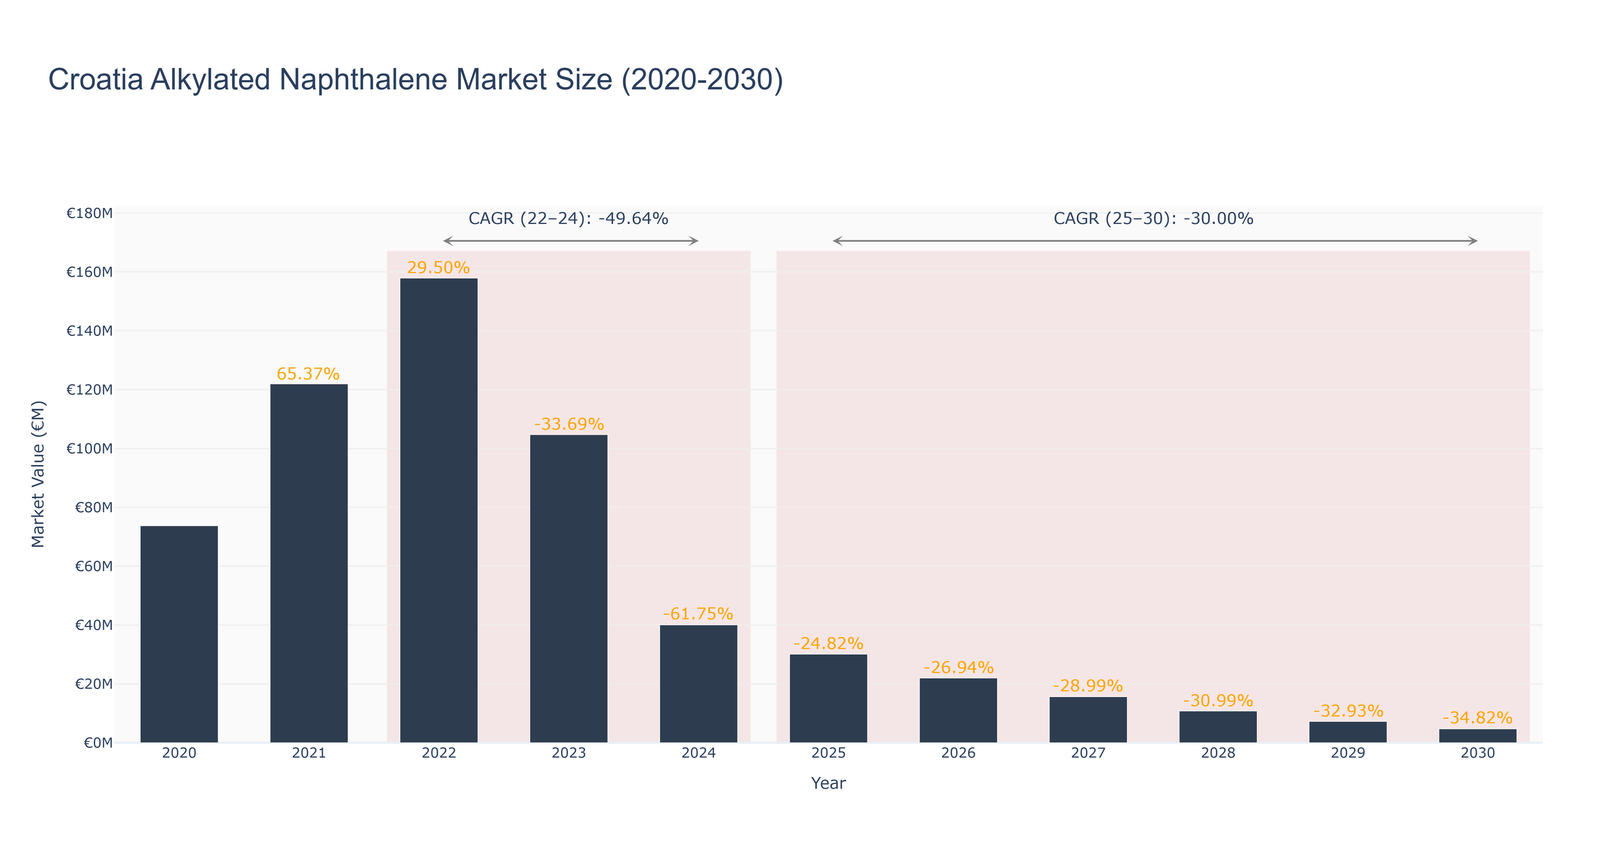Viewport: 1600px width, 857px height.
Task: Click the 'Market Value (€M)' y-axis title
Action: click(39, 474)
